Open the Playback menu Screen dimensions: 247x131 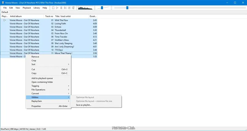click(27, 8)
